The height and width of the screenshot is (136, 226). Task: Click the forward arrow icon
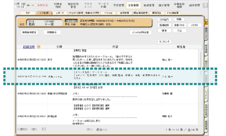(x=33, y=5)
